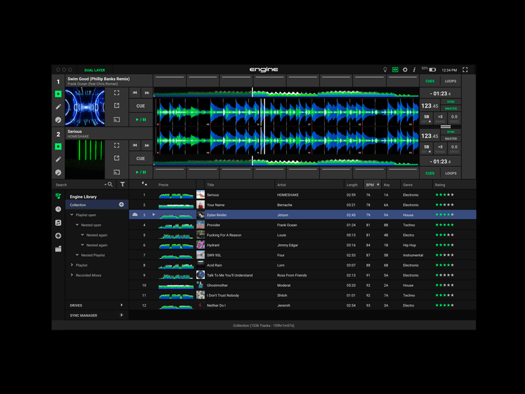525x394 pixels.
Task: Select the bottom deck CUES tab
Action: pos(430,173)
